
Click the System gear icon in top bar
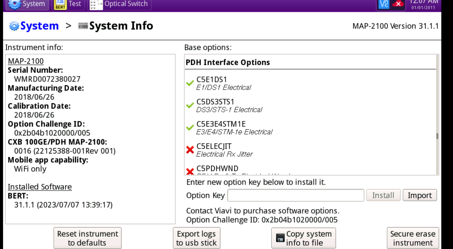15,4
